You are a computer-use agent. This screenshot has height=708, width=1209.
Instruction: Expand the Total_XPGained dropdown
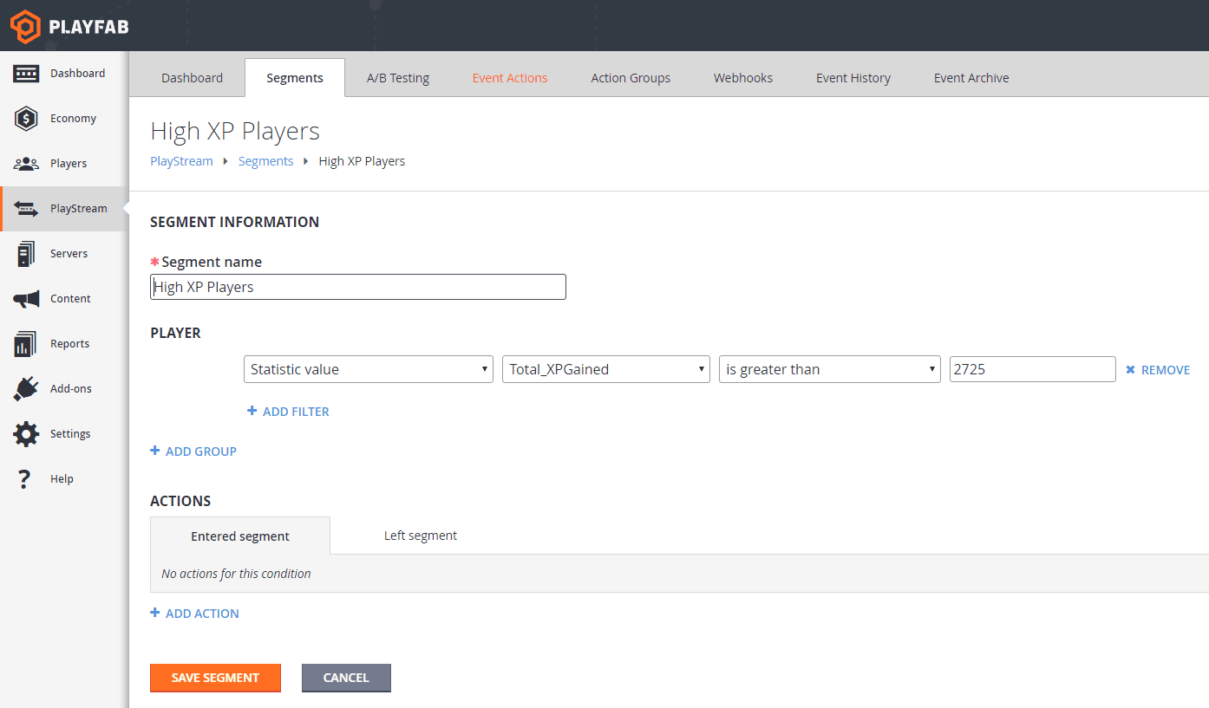(x=606, y=369)
